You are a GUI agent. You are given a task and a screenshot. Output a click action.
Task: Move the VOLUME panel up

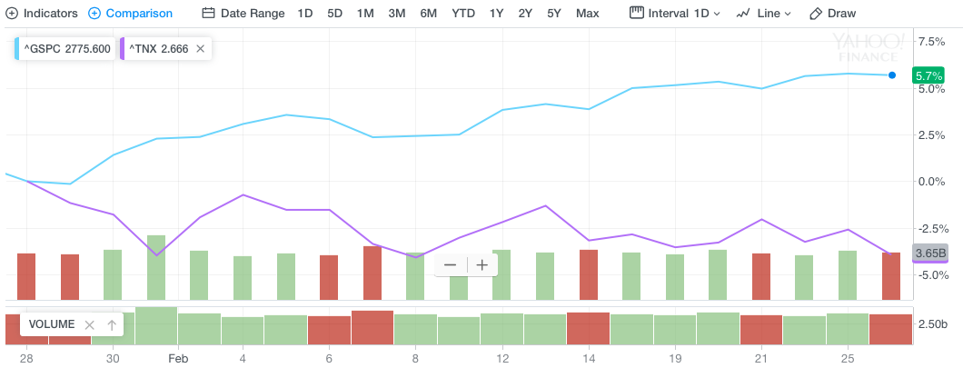click(112, 324)
